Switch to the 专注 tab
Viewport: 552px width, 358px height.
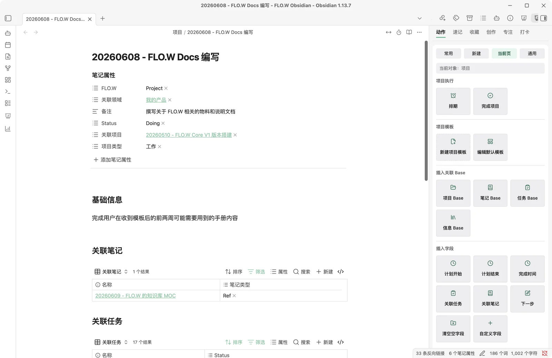[508, 32]
